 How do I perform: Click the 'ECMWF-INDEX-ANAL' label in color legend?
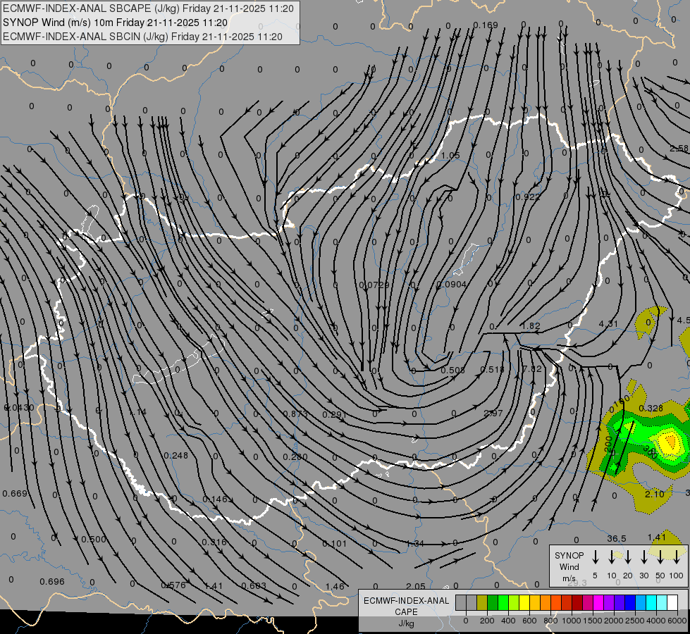click(407, 601)
